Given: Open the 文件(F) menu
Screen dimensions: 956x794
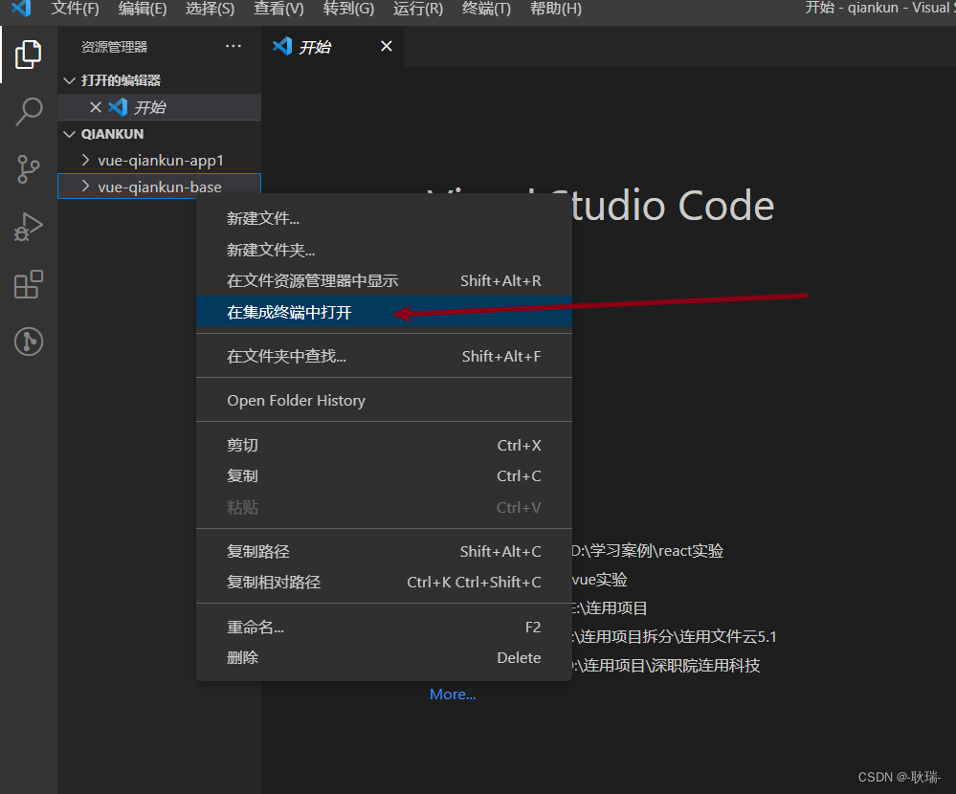Looking at the screenshot, I should point(75,9).
